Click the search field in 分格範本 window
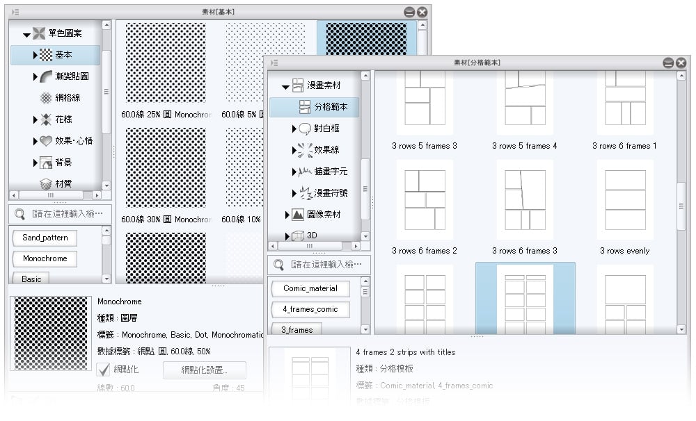Viewport: 696px width, 421px height. 326,265
